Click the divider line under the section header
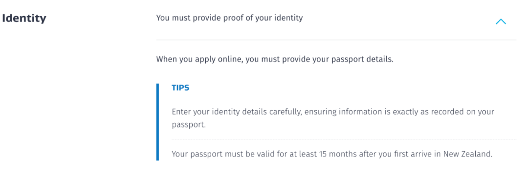This screenshot has height=178, width=528. tap(336, 40)
